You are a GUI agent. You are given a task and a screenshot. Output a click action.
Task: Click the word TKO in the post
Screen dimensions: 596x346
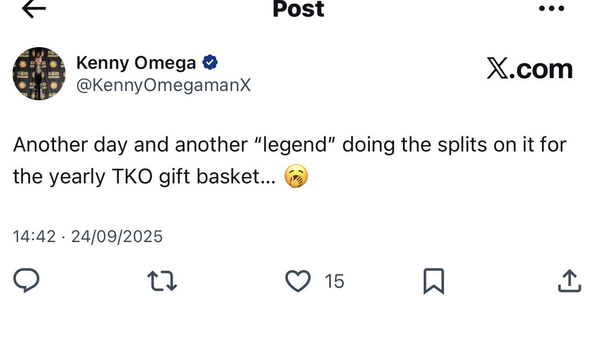(x=132, y=176)
